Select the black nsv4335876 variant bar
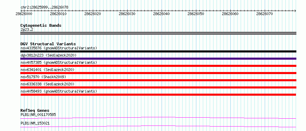306x131 pixels. coord(158,51)
